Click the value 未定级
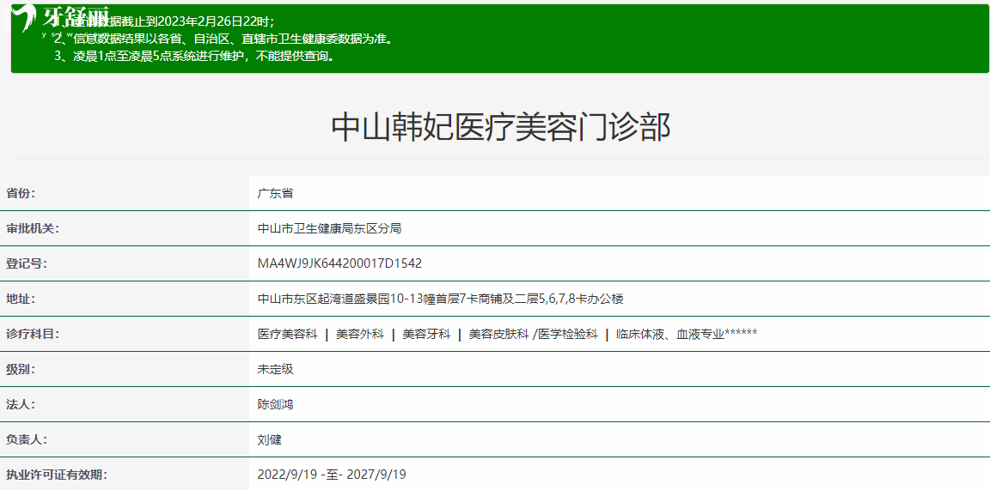Image resolution: width=990 pixels, height=490 pixels. (x=275, y=370)
